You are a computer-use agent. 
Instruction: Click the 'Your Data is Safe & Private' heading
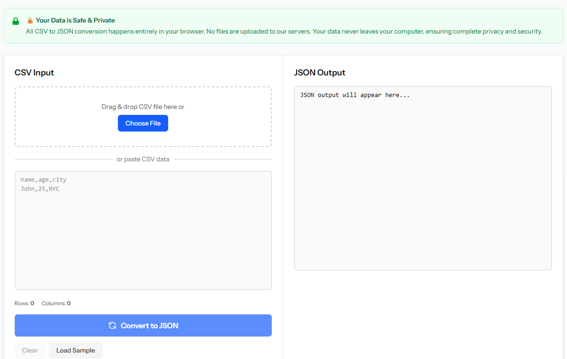click(x=75, y=20)
